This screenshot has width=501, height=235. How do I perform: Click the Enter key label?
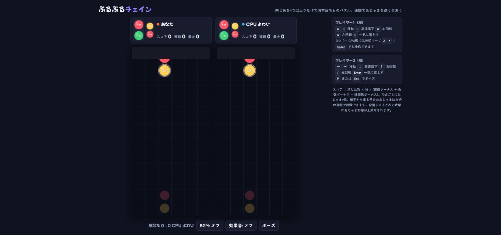coord(357,73)
